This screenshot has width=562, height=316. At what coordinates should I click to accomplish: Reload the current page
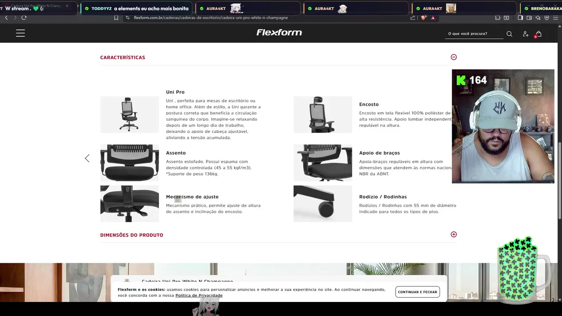pyautogui.click(x=24, y=18)
